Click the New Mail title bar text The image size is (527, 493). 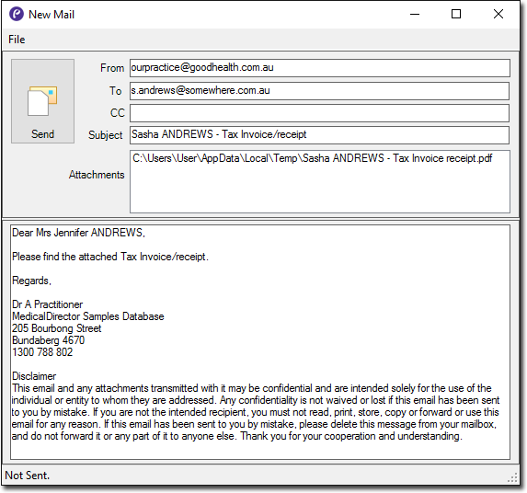[x=52, y=15]
